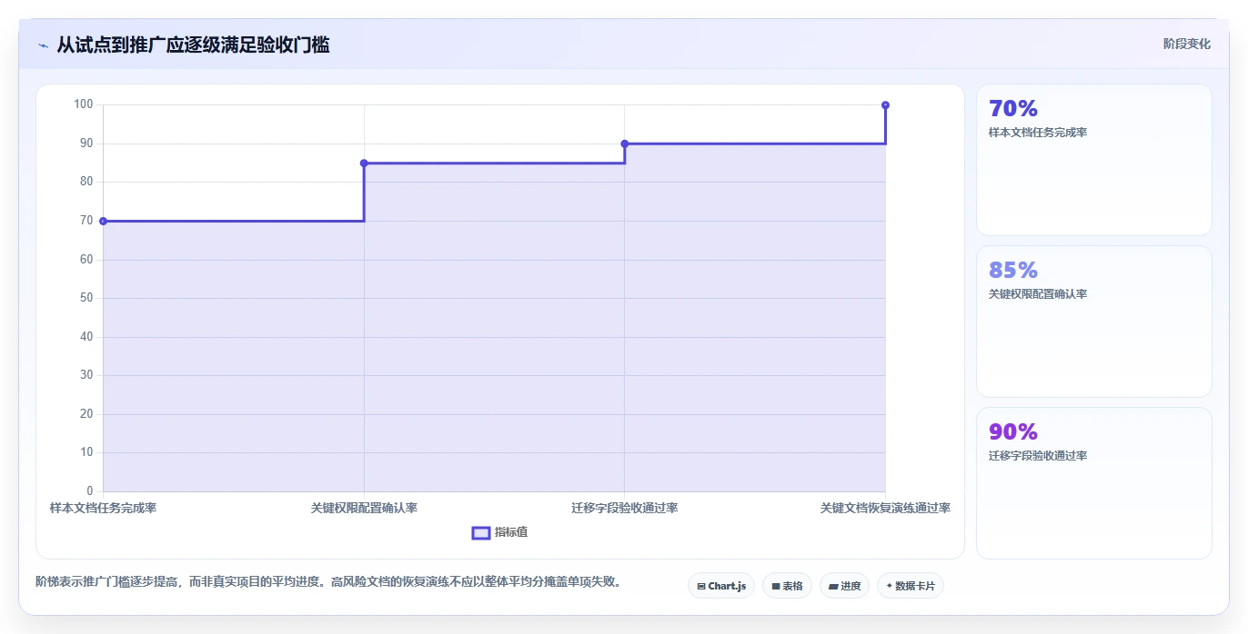Click the 阶段变化 label in header
Image resolution: width=1248 pixels, height=634 pixels.
1187,44
